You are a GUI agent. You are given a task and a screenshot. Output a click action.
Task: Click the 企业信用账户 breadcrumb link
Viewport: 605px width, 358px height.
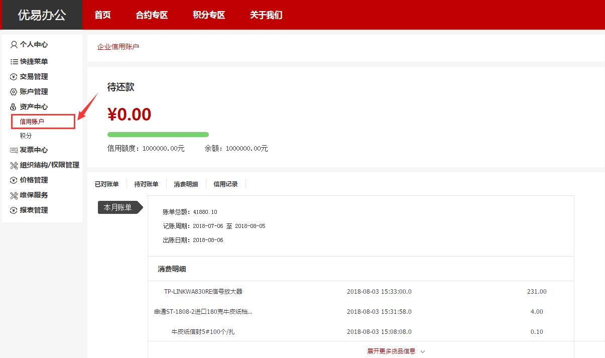pos(118,47)
